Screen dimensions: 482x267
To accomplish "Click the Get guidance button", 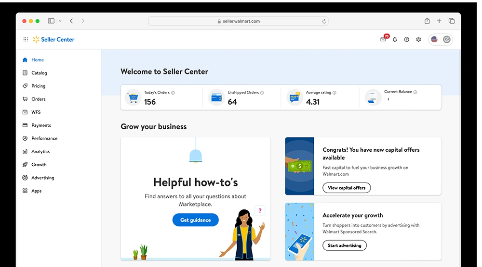I will pyautogui.click(x=196, y=220).
